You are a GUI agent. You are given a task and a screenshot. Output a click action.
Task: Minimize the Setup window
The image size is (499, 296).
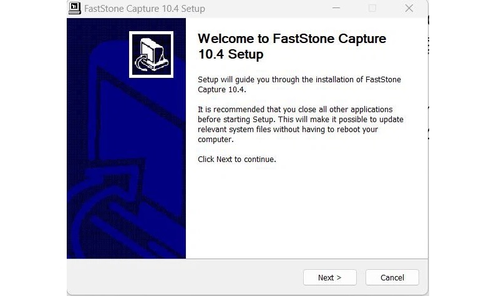coord(336,9)
